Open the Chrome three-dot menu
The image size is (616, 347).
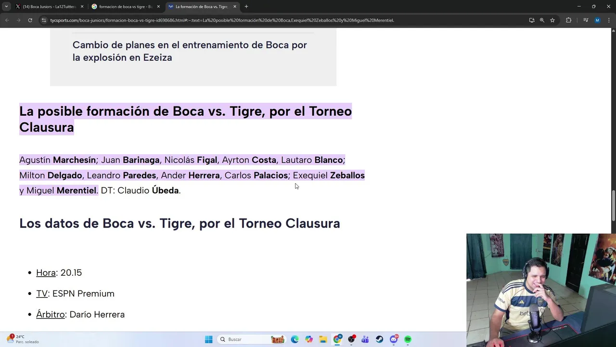pyautogui.click(x=609, y=20)
